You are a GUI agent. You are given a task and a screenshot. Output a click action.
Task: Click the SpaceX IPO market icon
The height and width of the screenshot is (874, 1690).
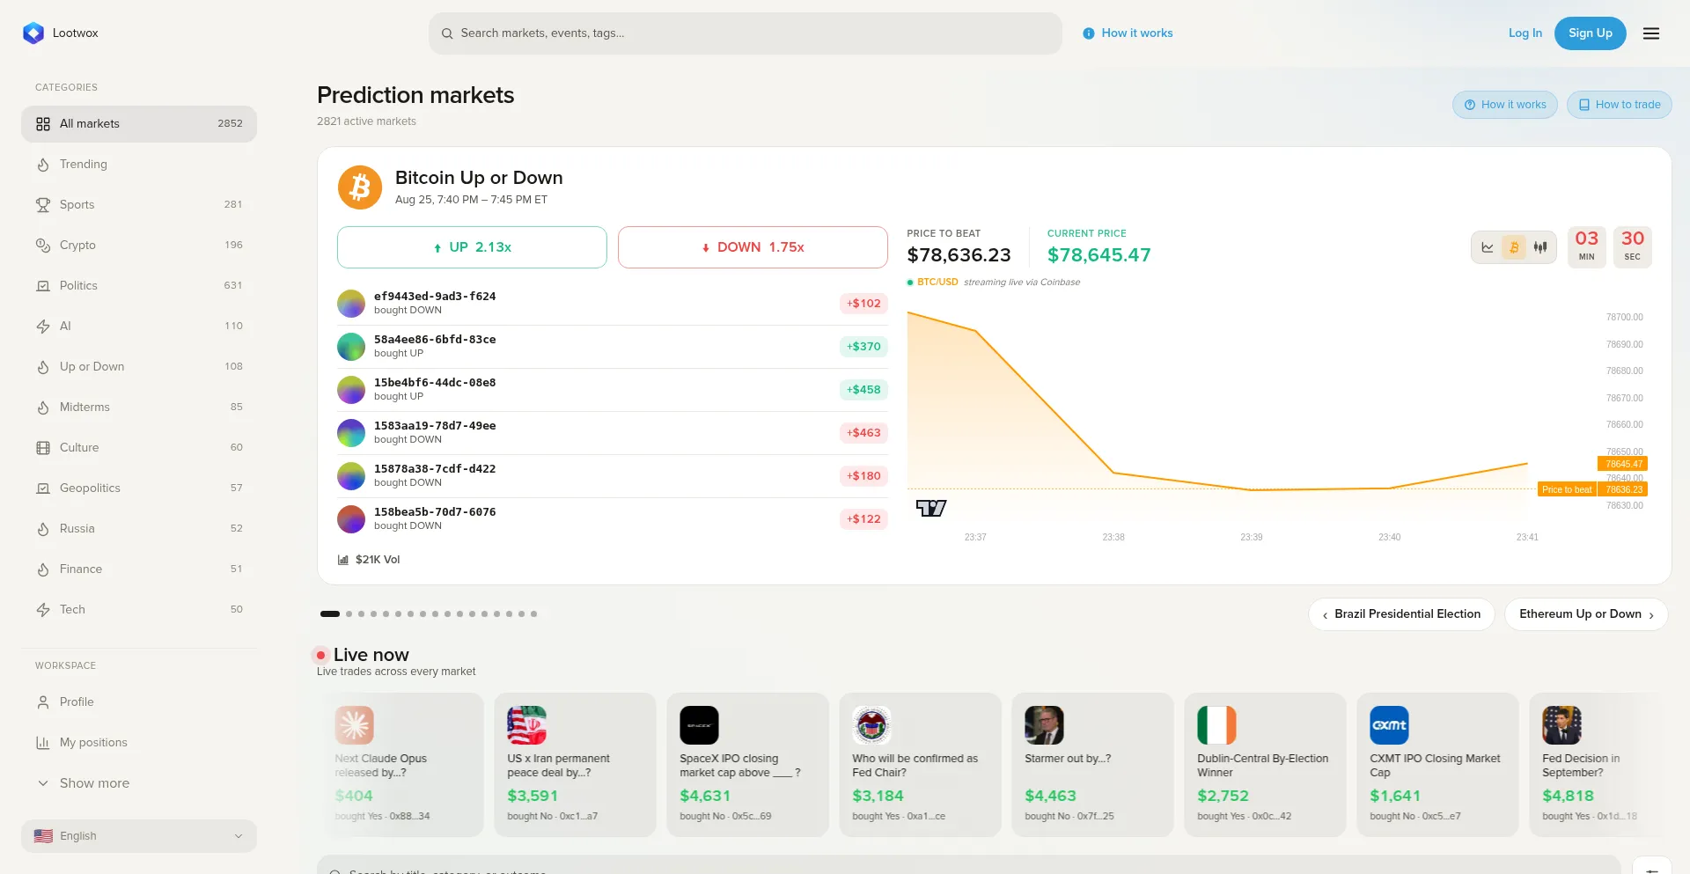pos(700,725)
